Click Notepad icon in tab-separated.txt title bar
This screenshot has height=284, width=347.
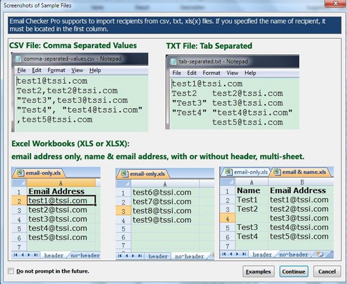pos(173,61)
